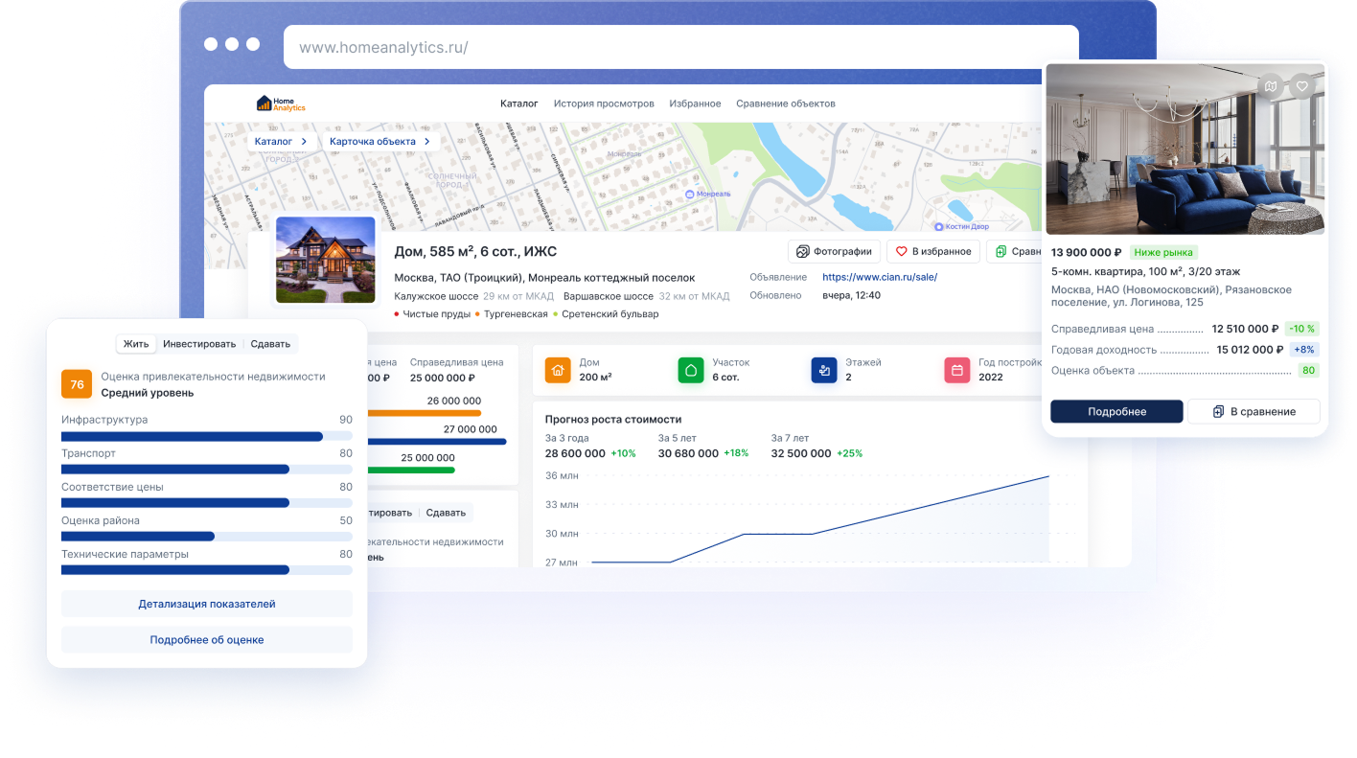This screenshot has width=1357, height=758.
Task: Open the apartment interior photo
Action: tap(1185, 149)
